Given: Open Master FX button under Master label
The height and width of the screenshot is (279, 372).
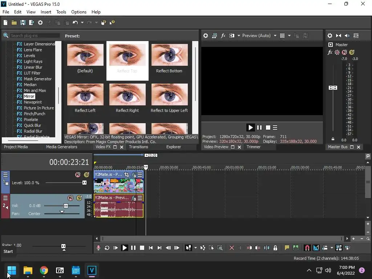Looking at the screenshot, I should (x=330, y=52).
